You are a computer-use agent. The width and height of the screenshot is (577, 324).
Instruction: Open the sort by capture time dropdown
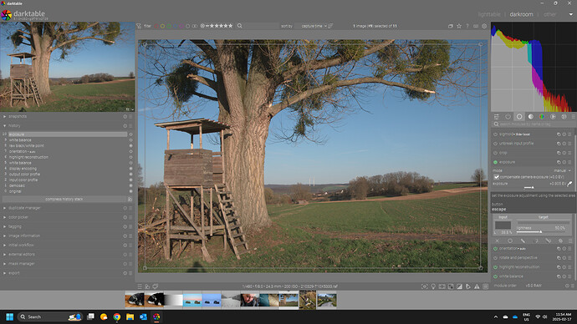click(x=313, y=26)
